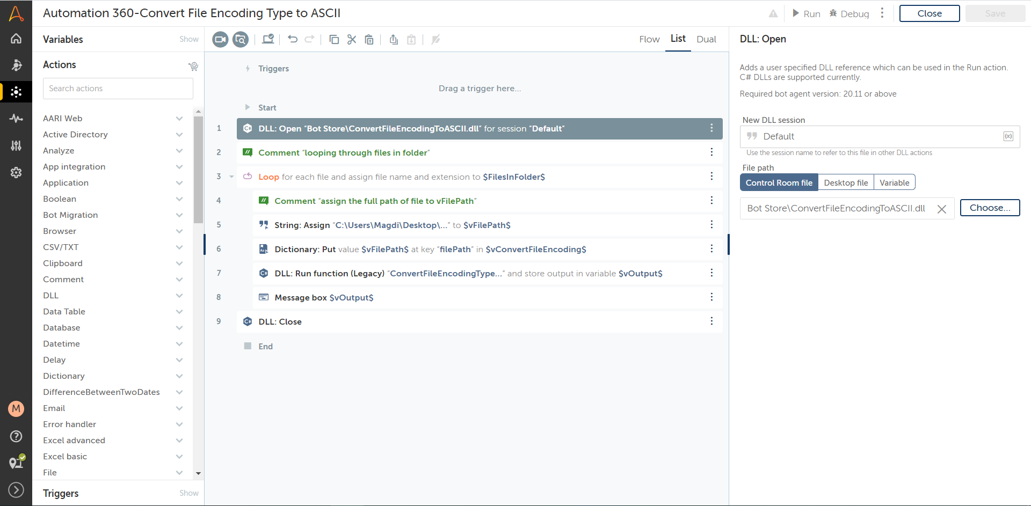Select Variable as file path source
Screen dimensions: 1031x506
[x=894, y=182]
